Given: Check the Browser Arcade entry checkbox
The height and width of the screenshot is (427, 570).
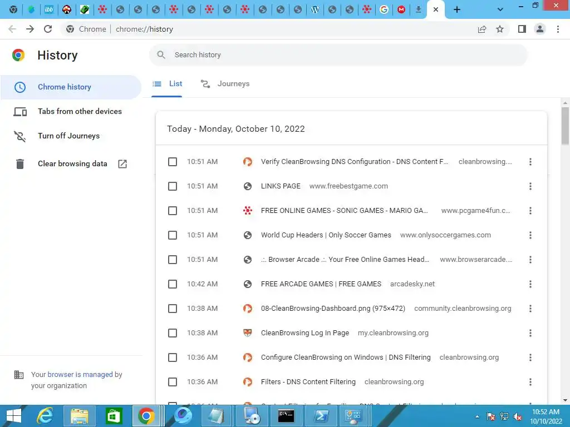Looking at the screenshot, I should [x=173, y=260].
